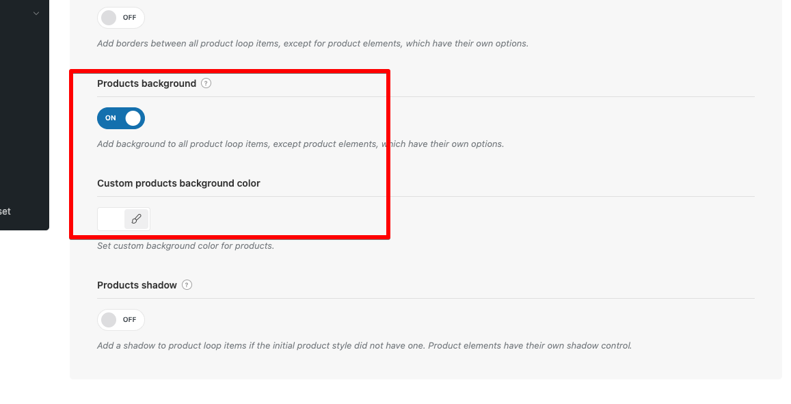Image resolution: width=791 pixels, height=404 pixels.
Task: Click 'Set custom background color for products' text
Action: [x=186, y=246]
